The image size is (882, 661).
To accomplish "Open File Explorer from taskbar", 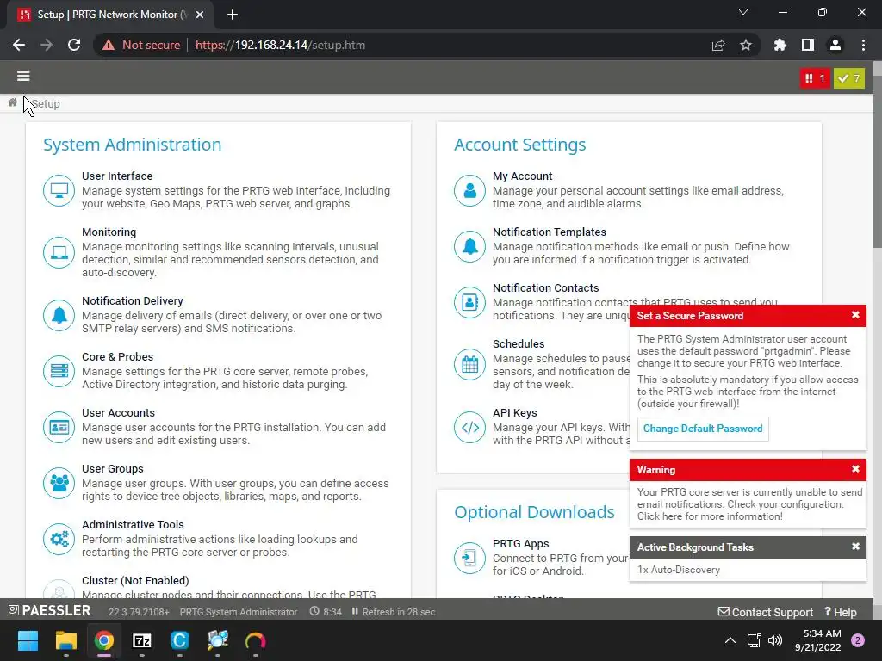I will pos(65,640).
